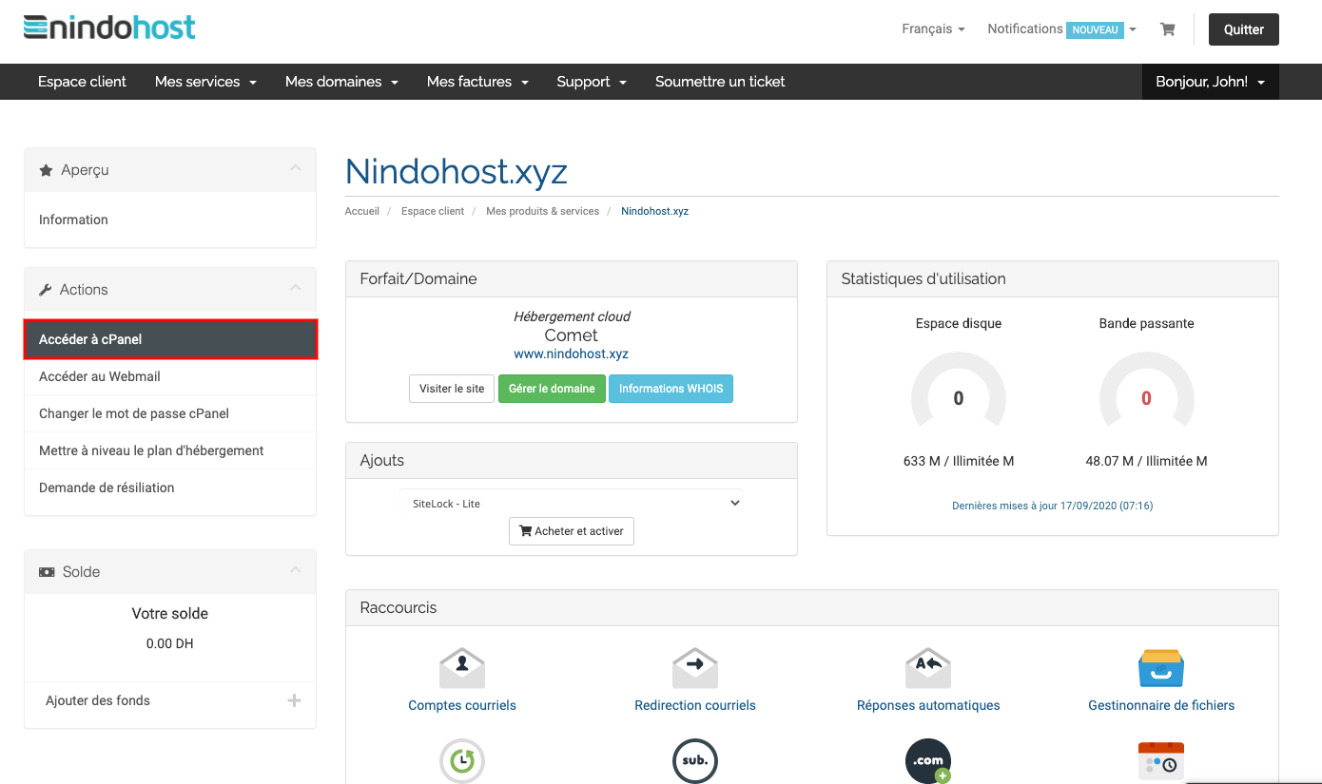Open Réponses automatiques shortcut icon
The image size is (1322, 784).
928,668
